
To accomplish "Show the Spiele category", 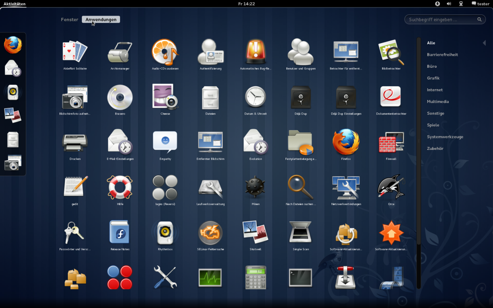I will point(433,125).
